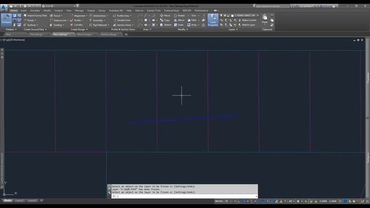
Task: Open the Pipe Network dropdown
Action: 99,25
